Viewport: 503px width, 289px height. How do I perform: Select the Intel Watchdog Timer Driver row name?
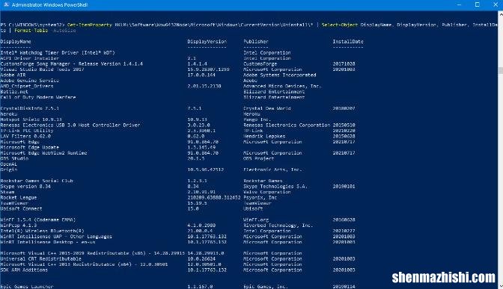pyautogui.click(x=58, y=53)
